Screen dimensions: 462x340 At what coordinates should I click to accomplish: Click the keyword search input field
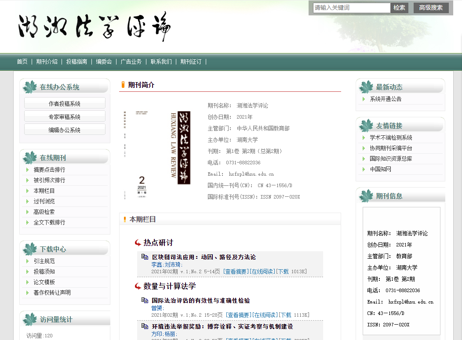click(x=351, y=7)
